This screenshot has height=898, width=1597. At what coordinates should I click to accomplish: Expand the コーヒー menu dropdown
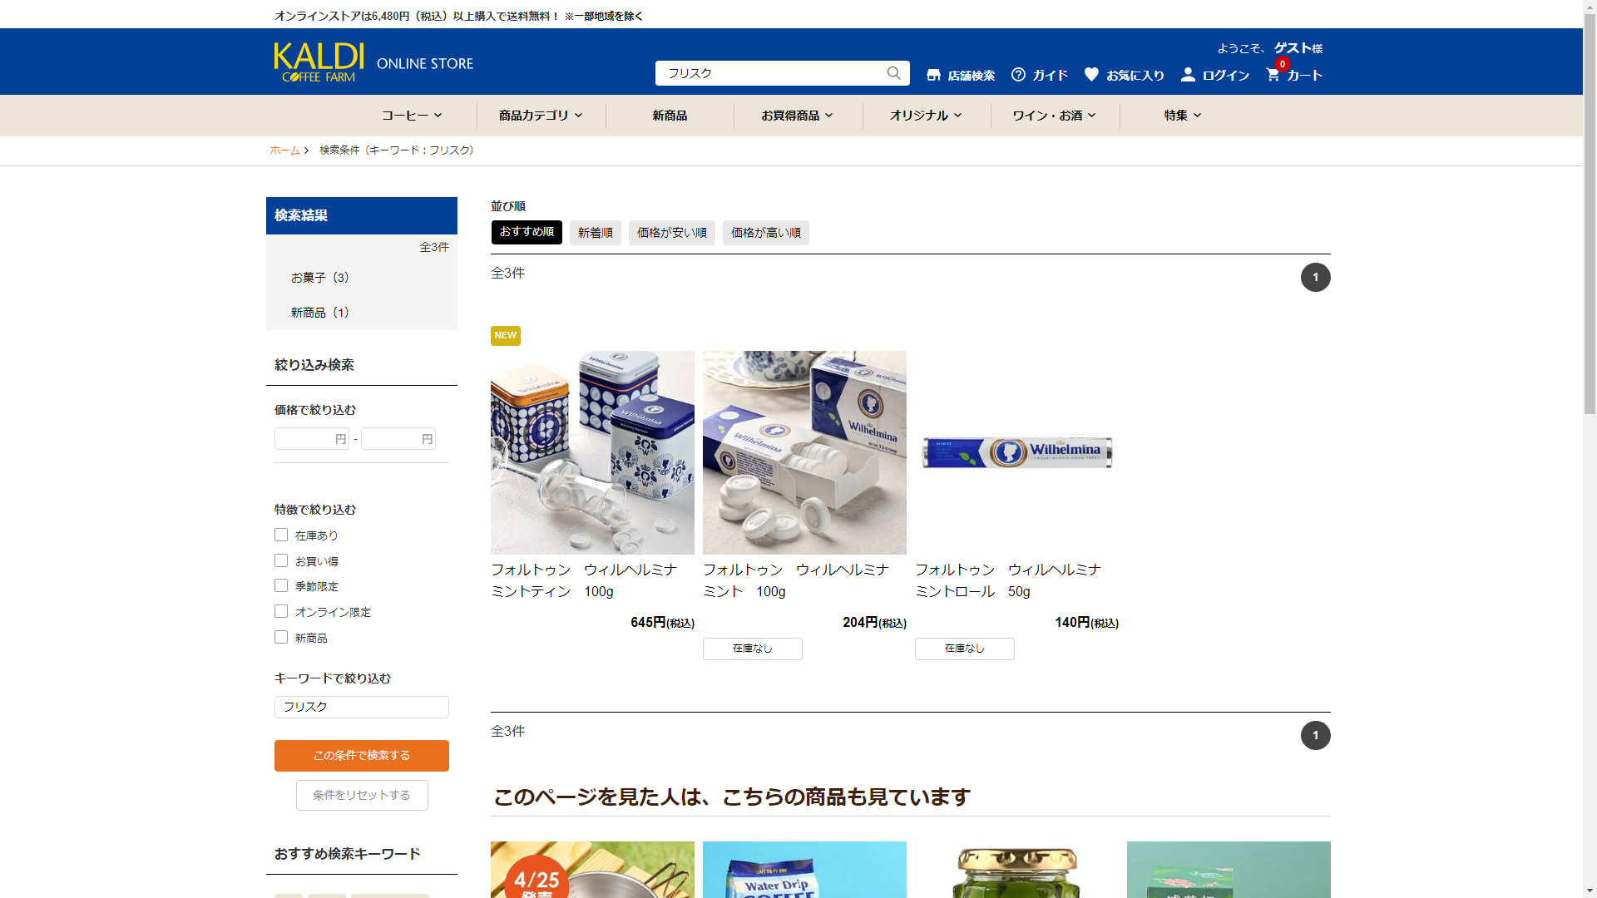pyautogui.click(x=412, y=116)
